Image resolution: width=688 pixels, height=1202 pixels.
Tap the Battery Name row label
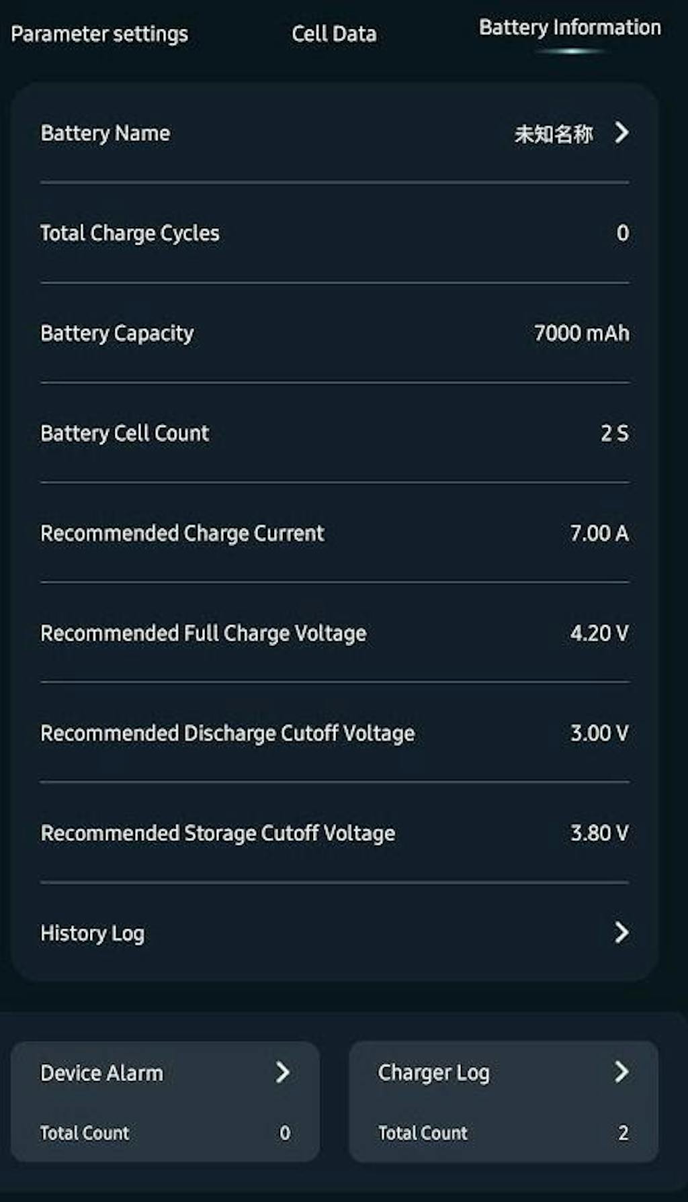[105, 134]
